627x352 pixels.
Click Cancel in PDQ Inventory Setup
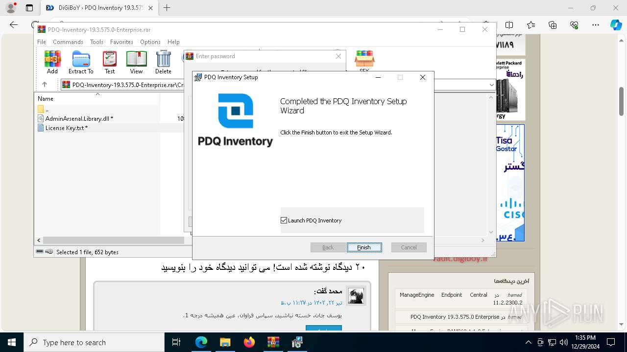pos(409,247)
